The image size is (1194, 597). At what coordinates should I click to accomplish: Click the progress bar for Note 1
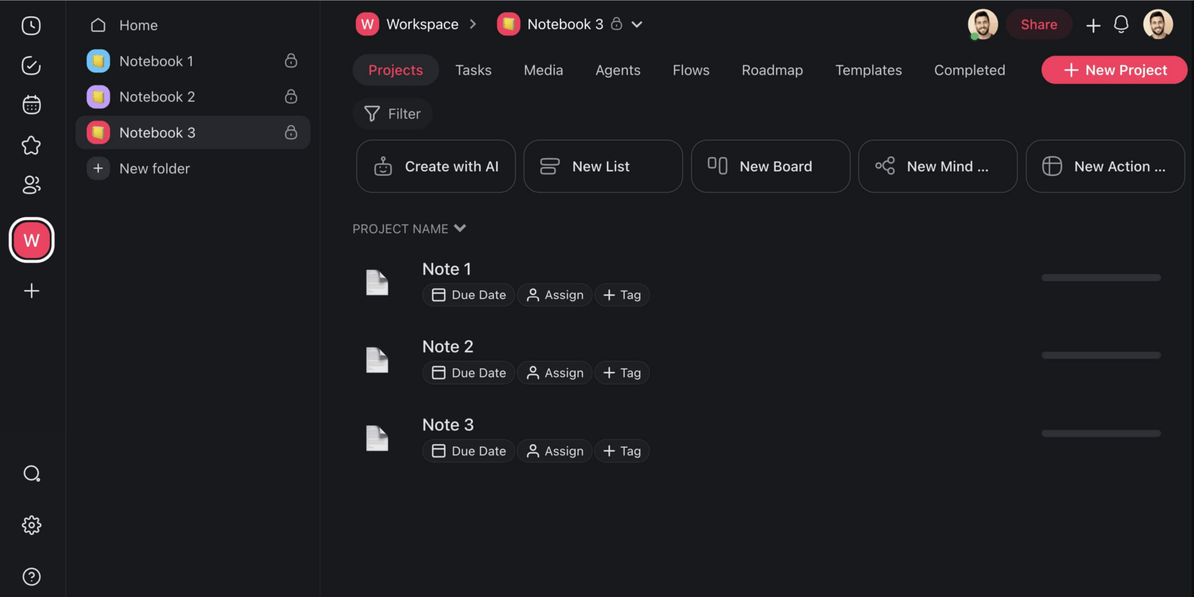[x=1101, y=278]
